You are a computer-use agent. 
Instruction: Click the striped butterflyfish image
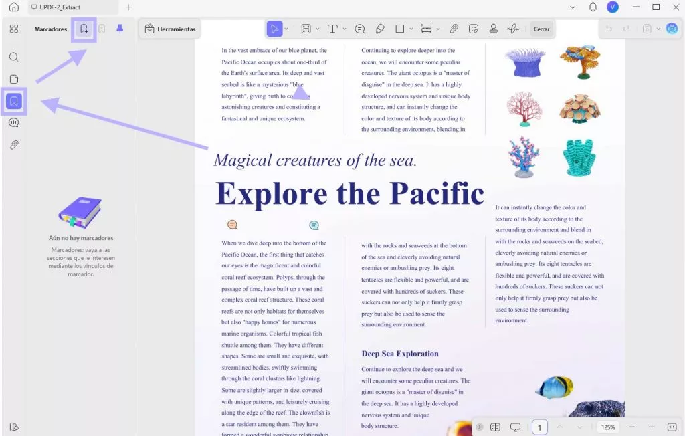pos(555,387)
